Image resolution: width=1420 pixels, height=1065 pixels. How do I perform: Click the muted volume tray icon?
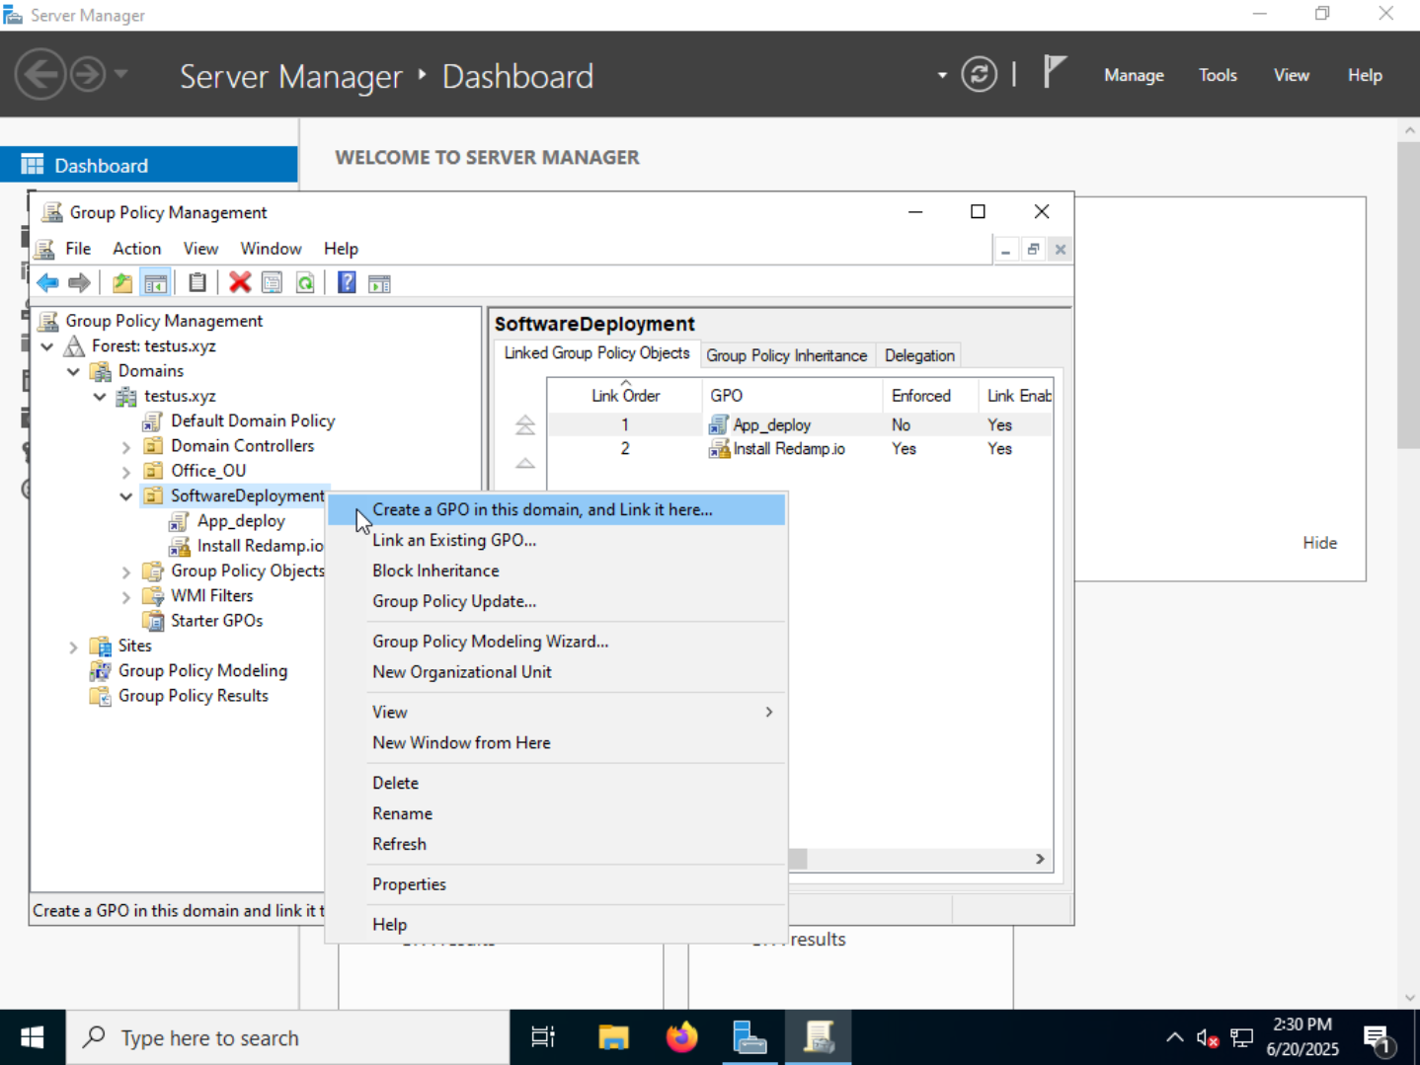point(1207,1038)
